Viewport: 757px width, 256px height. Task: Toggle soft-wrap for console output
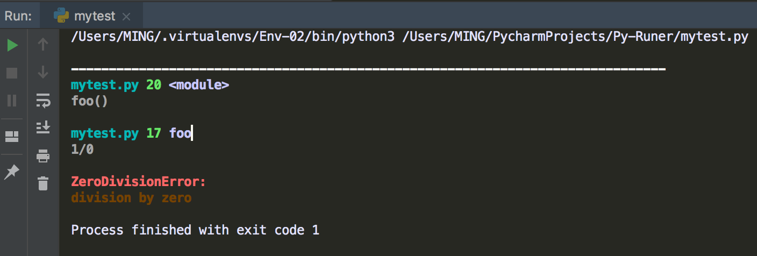click(x=43, y=100)
